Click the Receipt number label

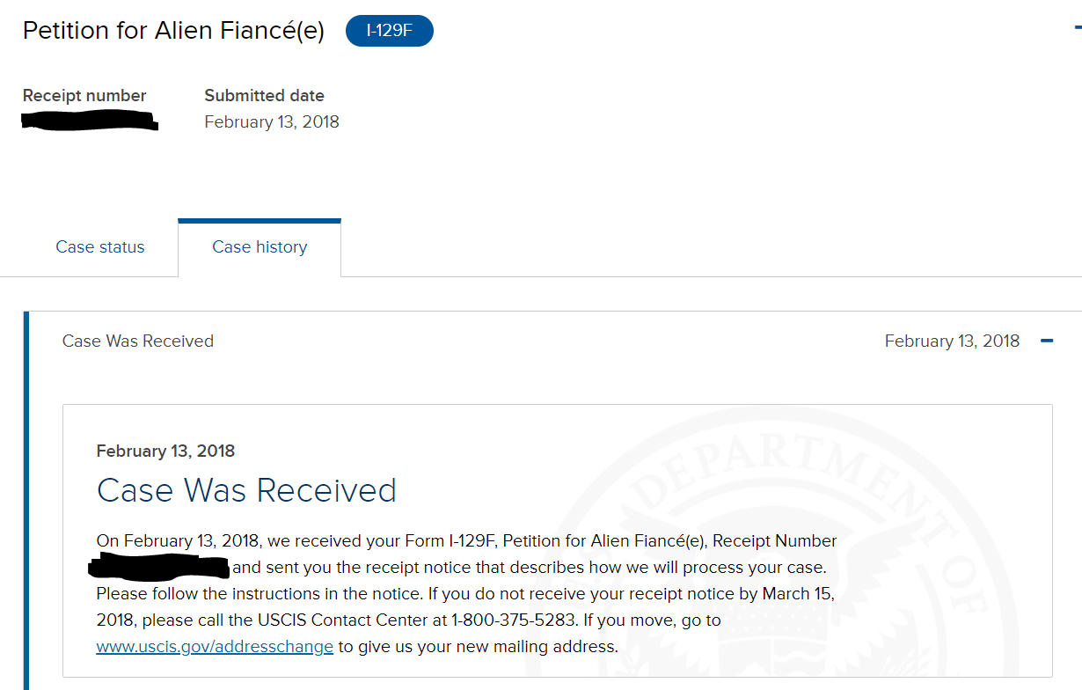tap(84, 96)
